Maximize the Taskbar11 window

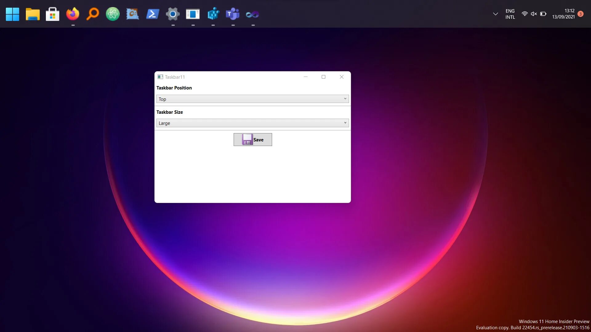coord(324,77)
